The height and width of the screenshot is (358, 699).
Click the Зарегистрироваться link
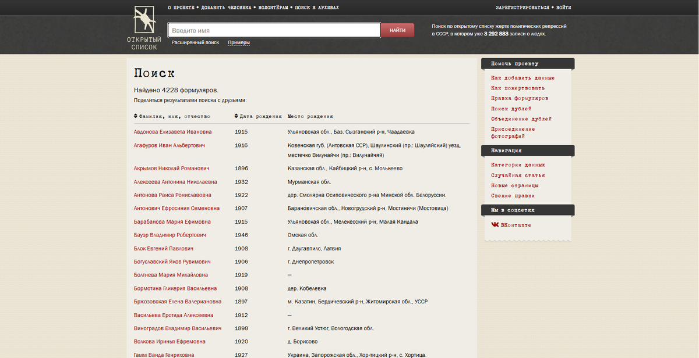(x=523, y=8)
